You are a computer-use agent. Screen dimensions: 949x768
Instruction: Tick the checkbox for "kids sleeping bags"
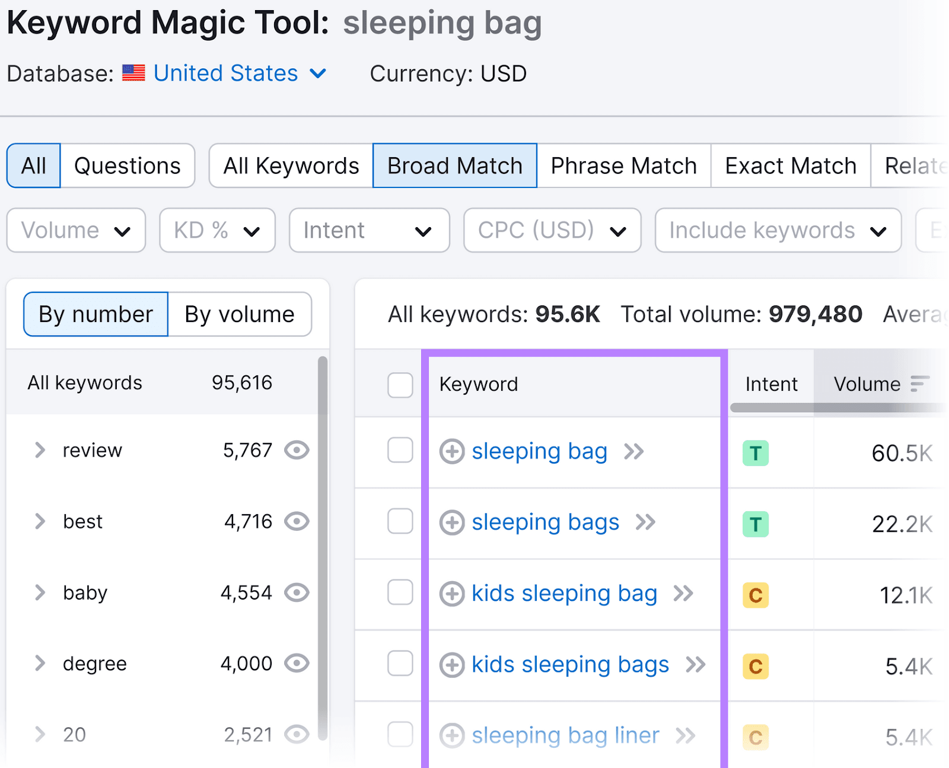coord(400,665)
